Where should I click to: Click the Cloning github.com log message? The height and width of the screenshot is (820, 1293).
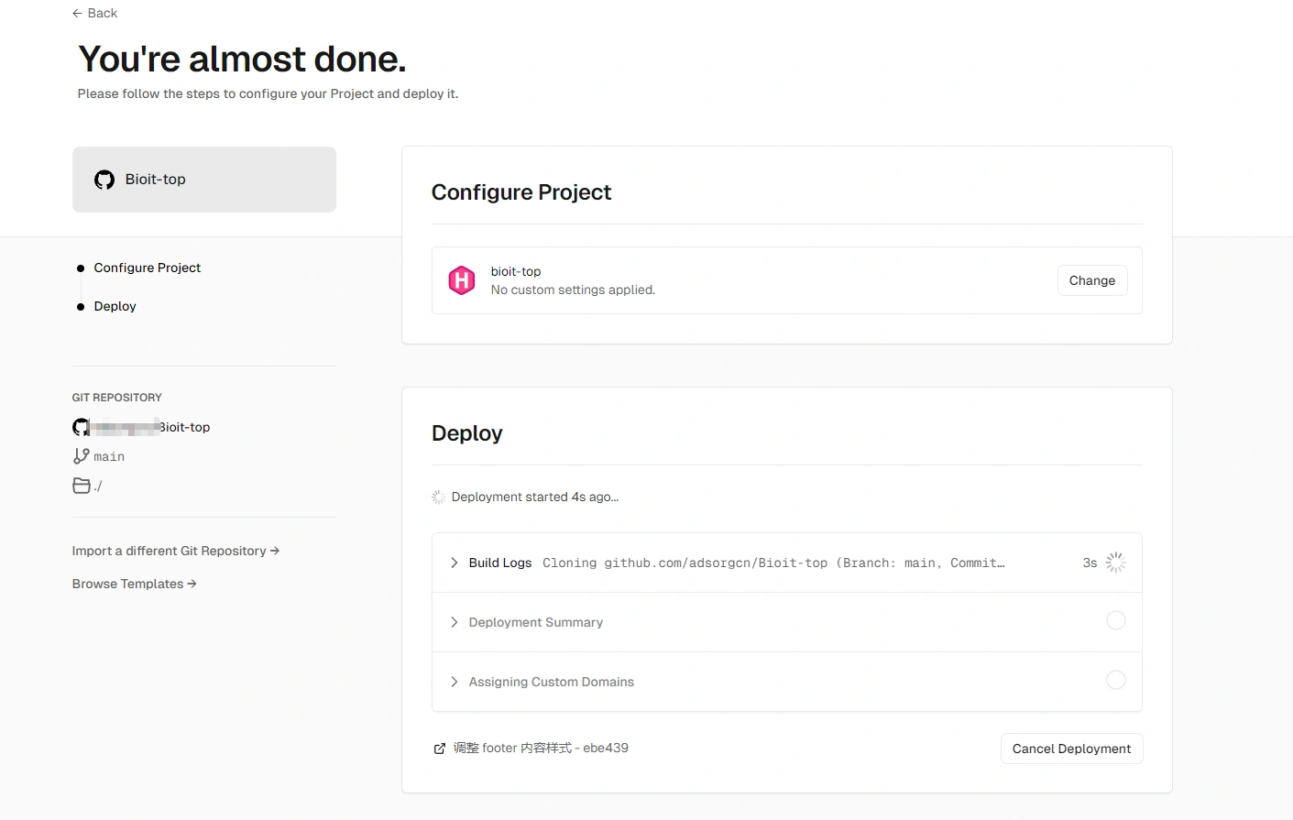(773, 563)
